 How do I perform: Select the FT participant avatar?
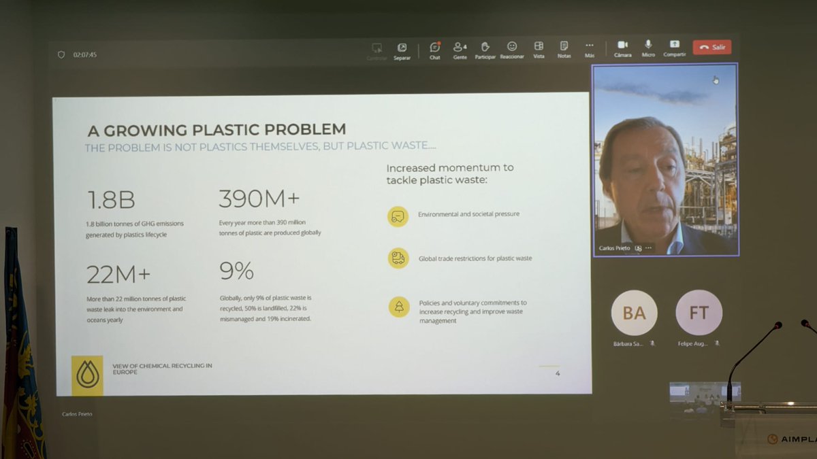click(699, 313)
